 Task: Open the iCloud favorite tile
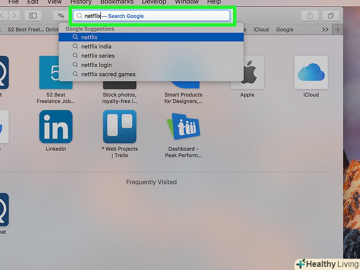click(x=311, y=73)
